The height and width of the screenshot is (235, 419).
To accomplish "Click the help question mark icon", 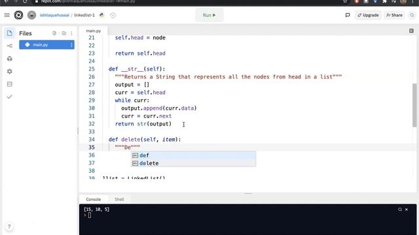I will point(9,227).
